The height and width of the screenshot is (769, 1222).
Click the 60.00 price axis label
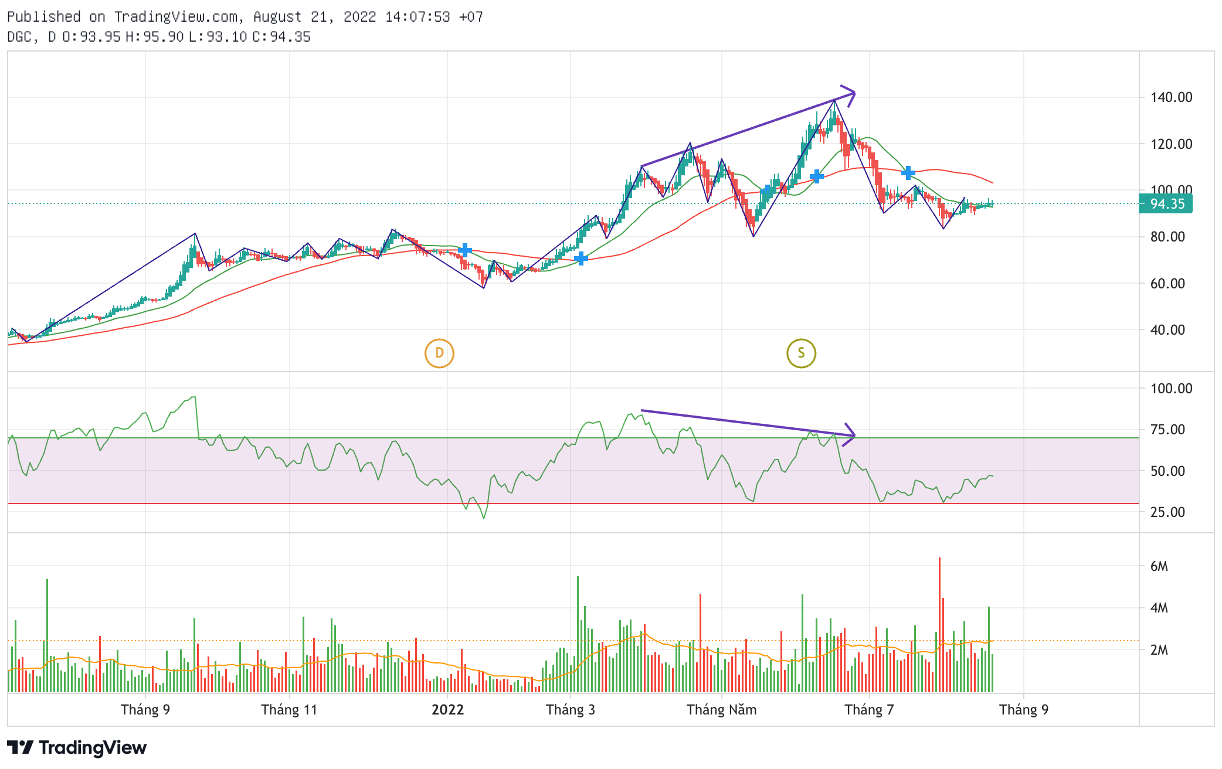tap(1167, 284)
